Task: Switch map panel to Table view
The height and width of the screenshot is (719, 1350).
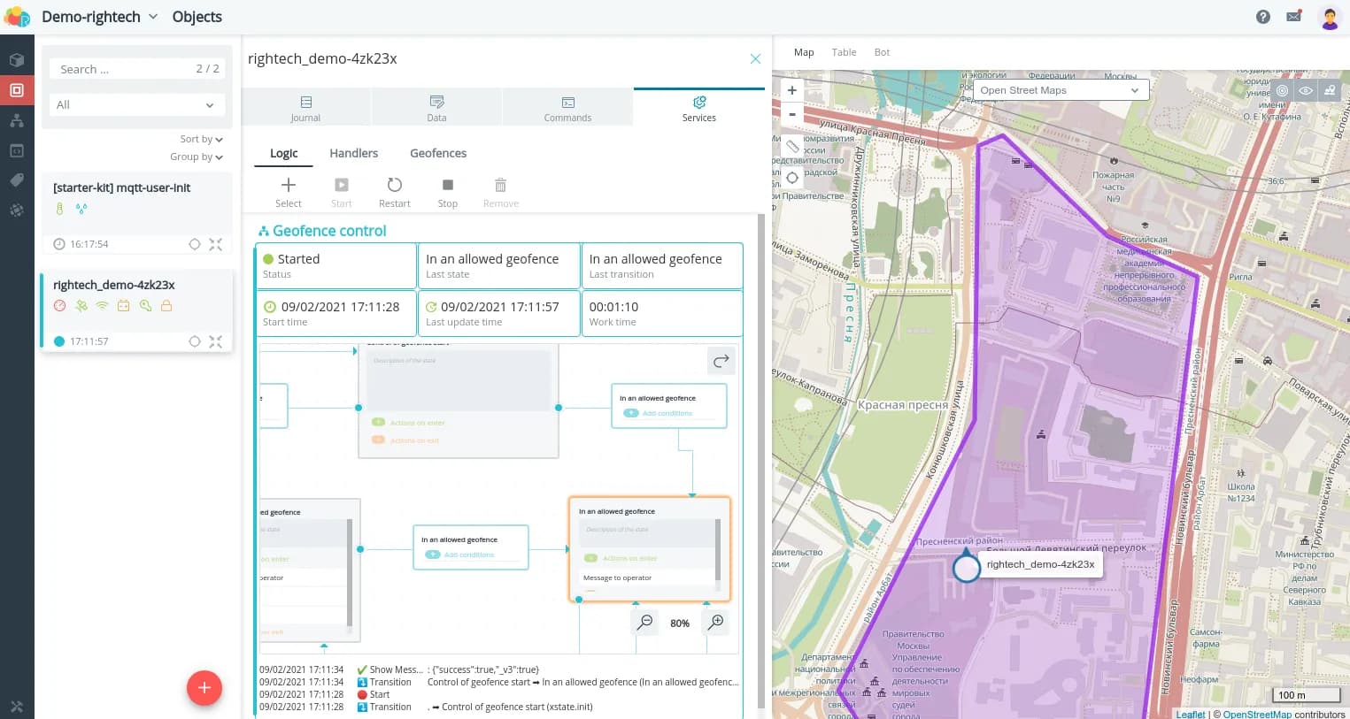Action: pyautogui.click(x=844, y=52)
